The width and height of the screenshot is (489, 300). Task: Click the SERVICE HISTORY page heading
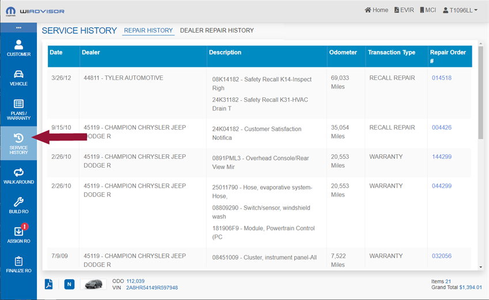[79, 31]
